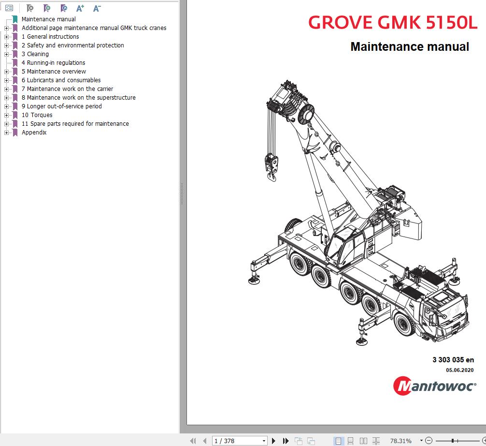
Task: Increase text size with the A+ icon
Action: [80, 8]
